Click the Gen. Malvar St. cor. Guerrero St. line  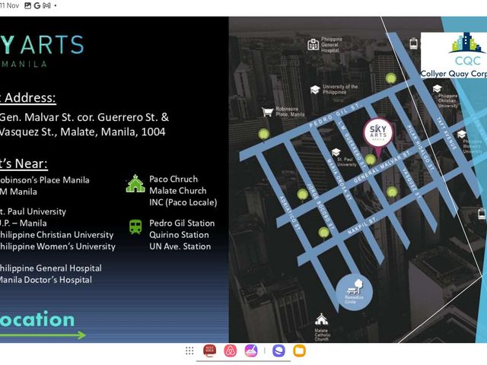[84, 117]
